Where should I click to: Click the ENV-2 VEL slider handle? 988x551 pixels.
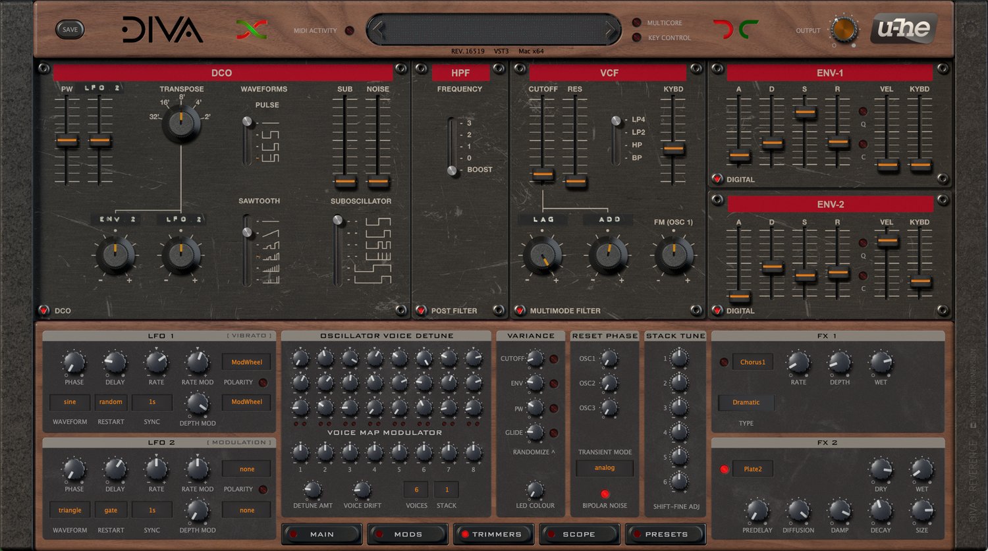point(887,241)
